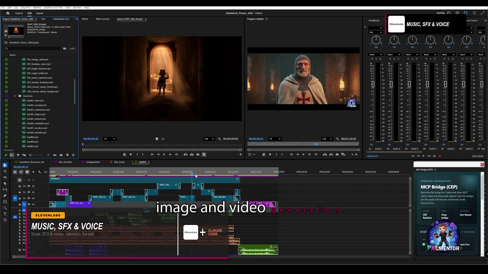Click the home icon
Screen dimensions: 488x274
coord(8,13)
